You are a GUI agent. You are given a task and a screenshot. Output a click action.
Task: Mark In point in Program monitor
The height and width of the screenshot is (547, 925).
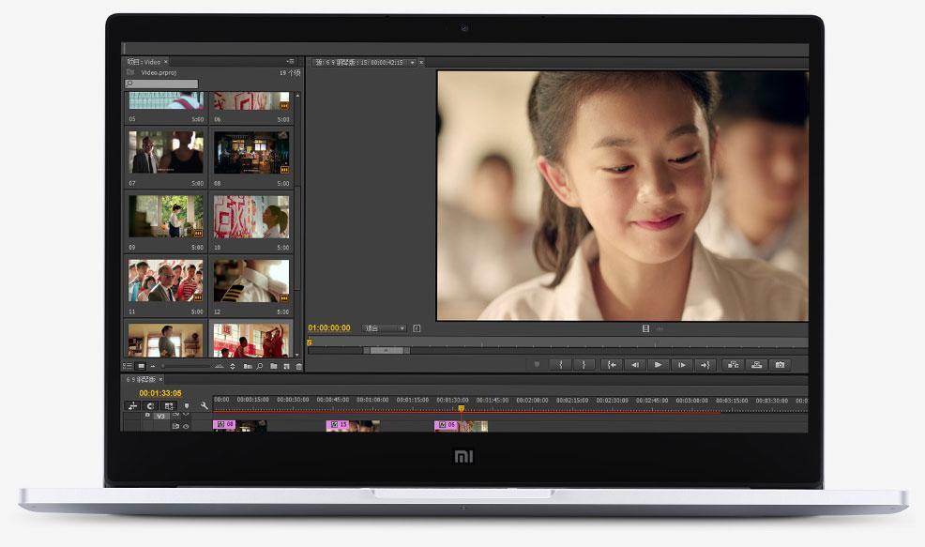(560, 365)
